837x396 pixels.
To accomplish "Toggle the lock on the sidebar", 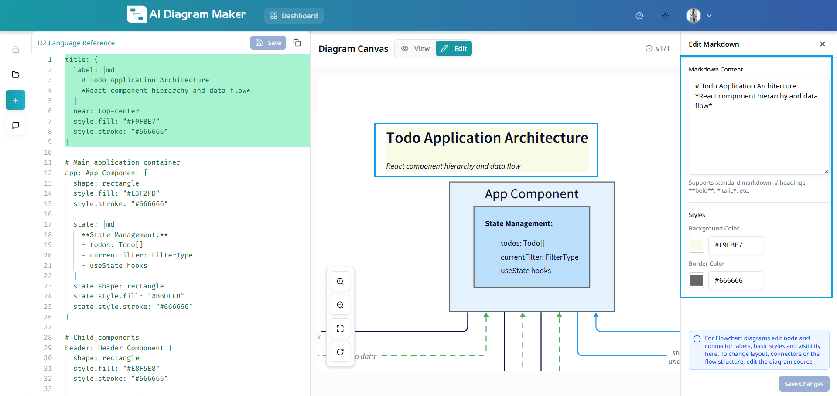I will tap(15, 50).
